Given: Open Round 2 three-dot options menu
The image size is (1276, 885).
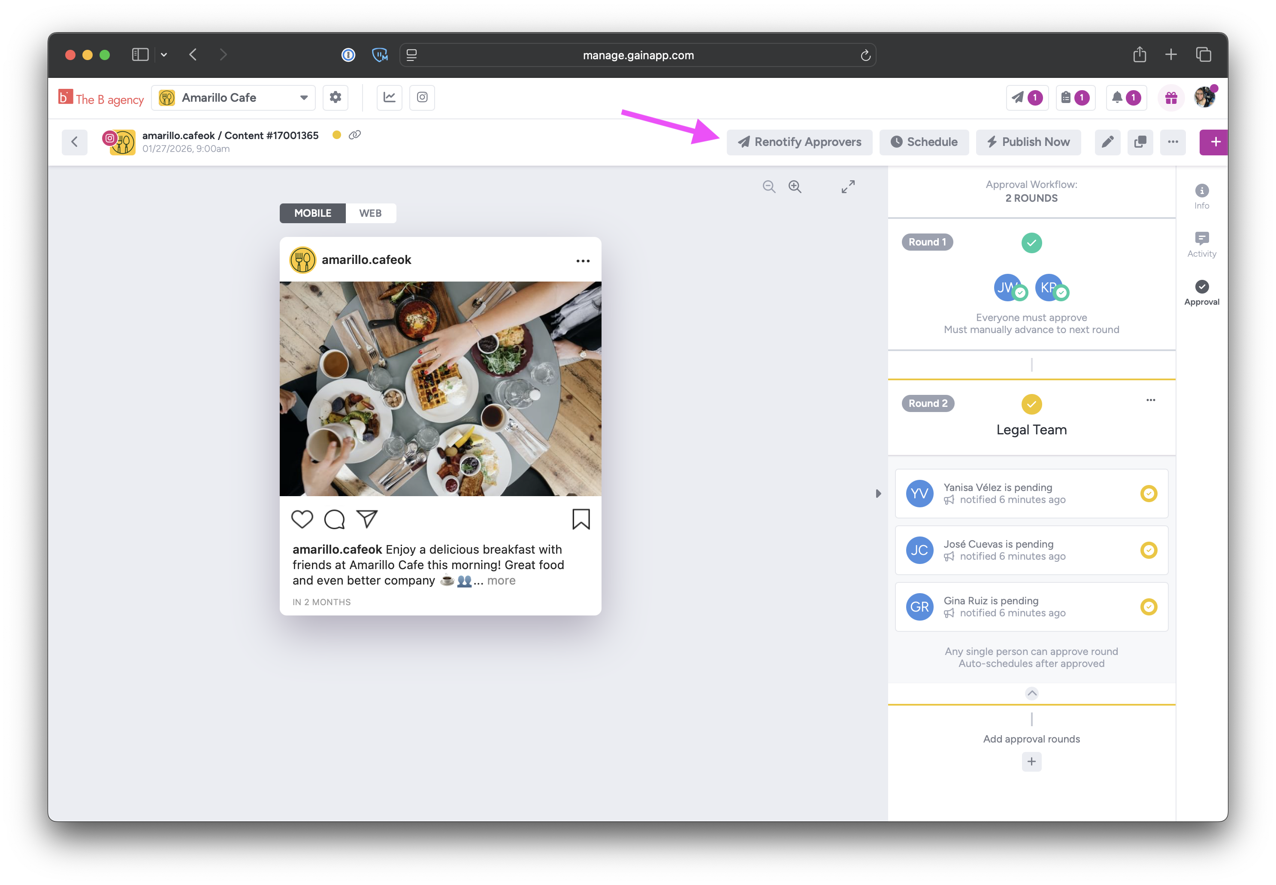Looking at the screenshot, I should 1151,400.
